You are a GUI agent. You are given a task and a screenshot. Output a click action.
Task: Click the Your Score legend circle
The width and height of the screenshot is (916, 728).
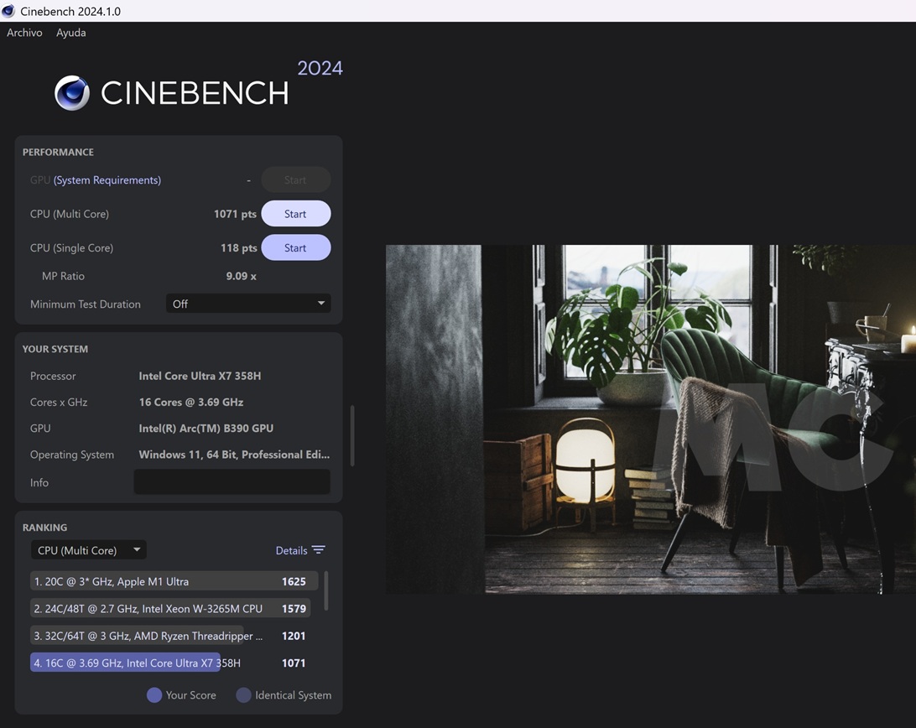tap(154, 695)
